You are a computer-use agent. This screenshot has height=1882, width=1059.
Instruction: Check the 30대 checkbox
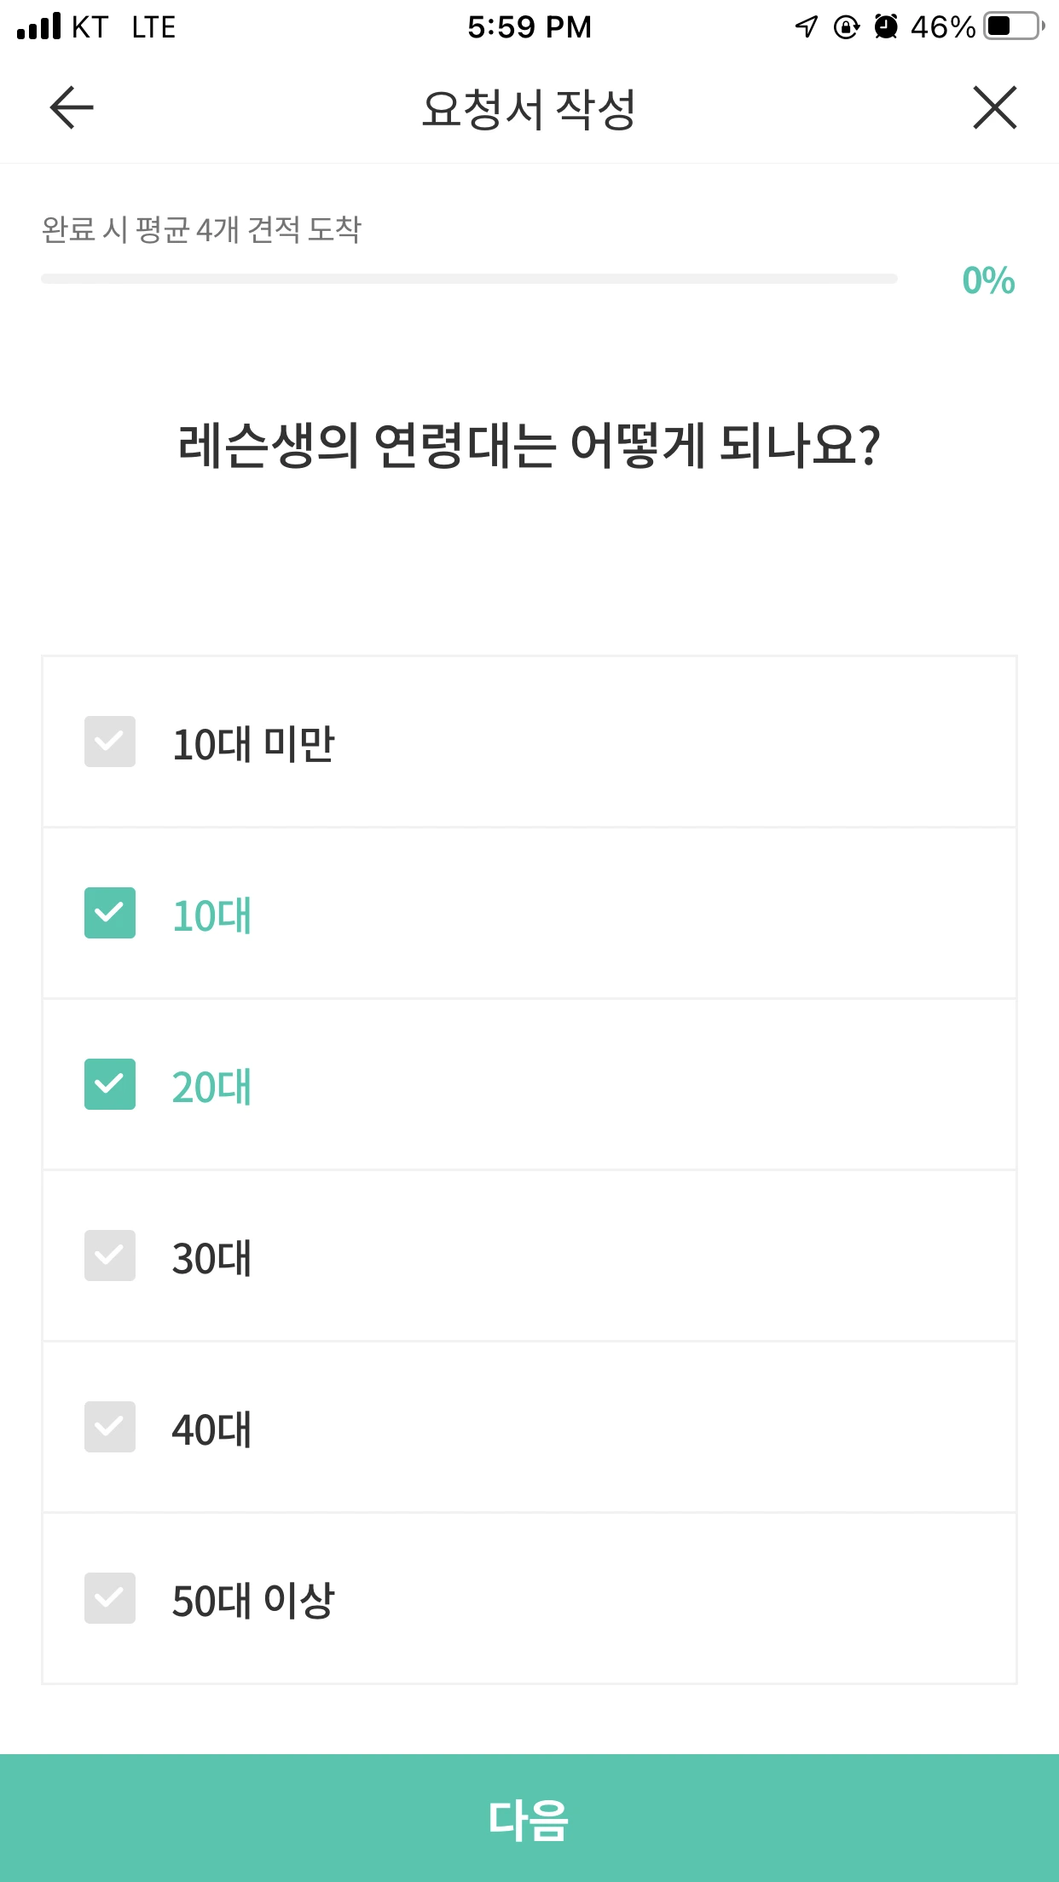point(110,1256)
